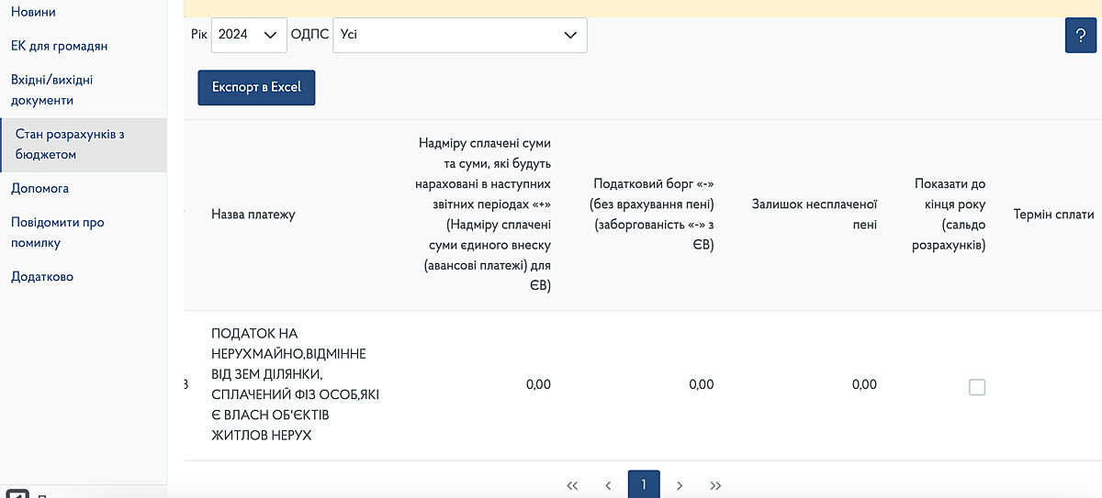Click the bottom-left sidebar collapse icon

coord(17,493)
